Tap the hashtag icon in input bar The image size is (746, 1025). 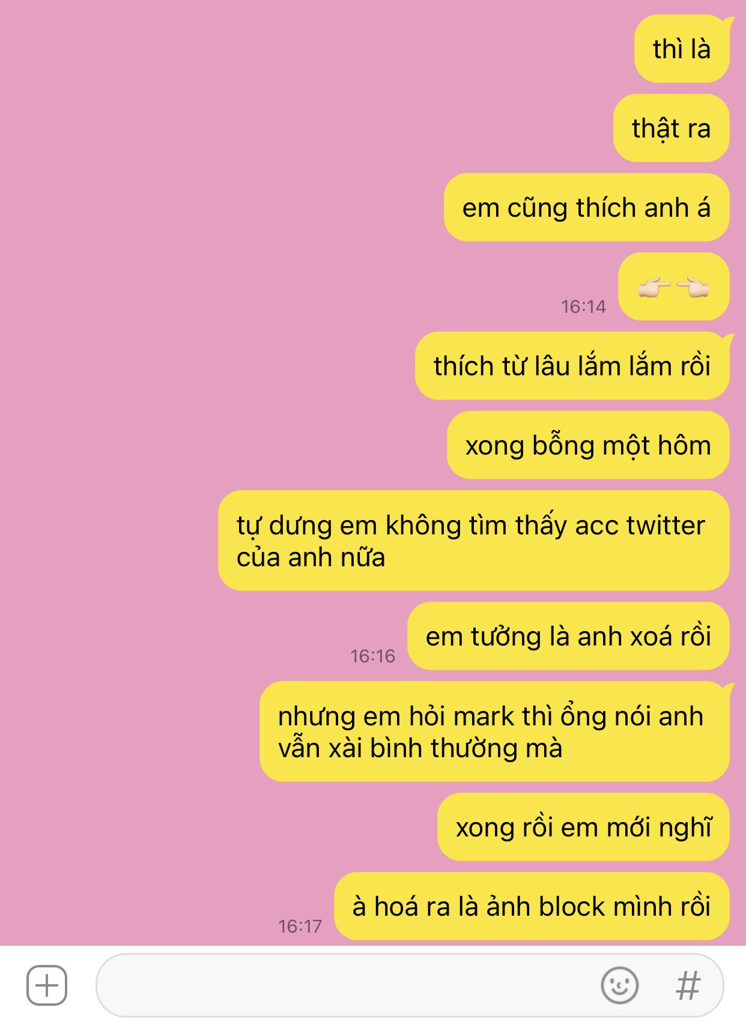tap(688, 986)
